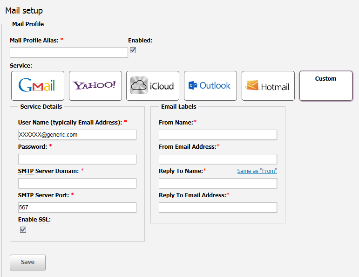Click the SMTP Server Domain field
The height and width of the screenshot is (277, 359).
(77, 183)
